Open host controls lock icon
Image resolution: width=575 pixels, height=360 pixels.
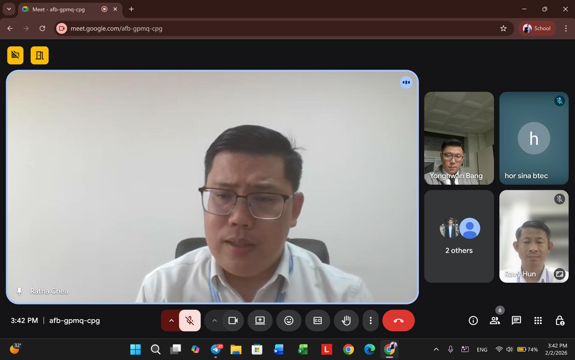560,320
